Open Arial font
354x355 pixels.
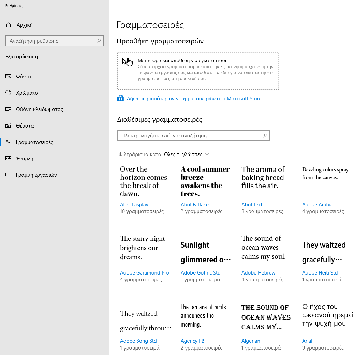pos(307,341)
